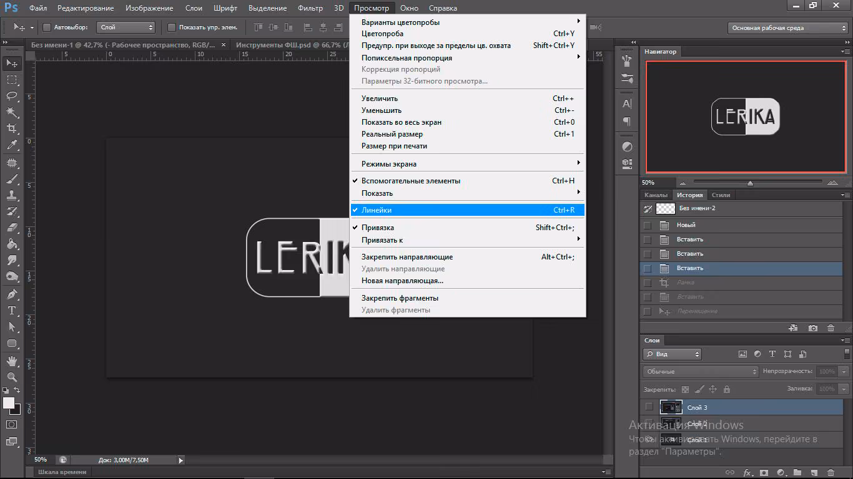Select the Rectangular Marquee tool
The height and width of the screenshot is (479, 853).
[x=12, y=79]
